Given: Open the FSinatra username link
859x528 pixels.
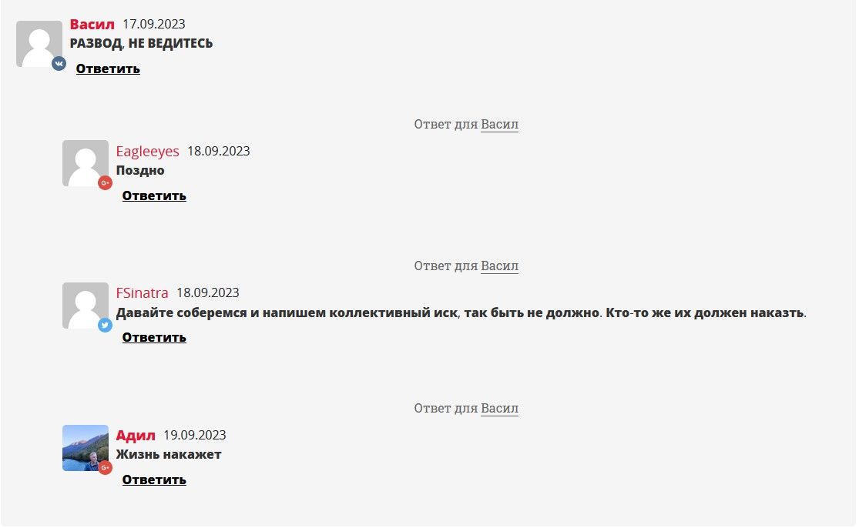Looking at the screenshot, I should (142, 292).
